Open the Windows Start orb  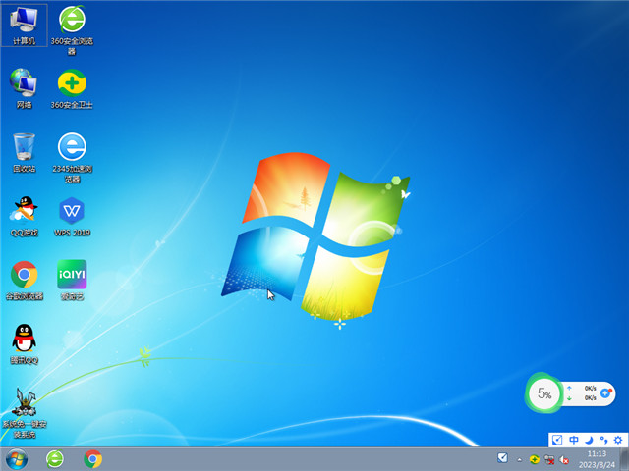click(17, 459)
